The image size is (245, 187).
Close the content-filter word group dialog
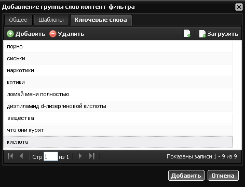(239, 7)
